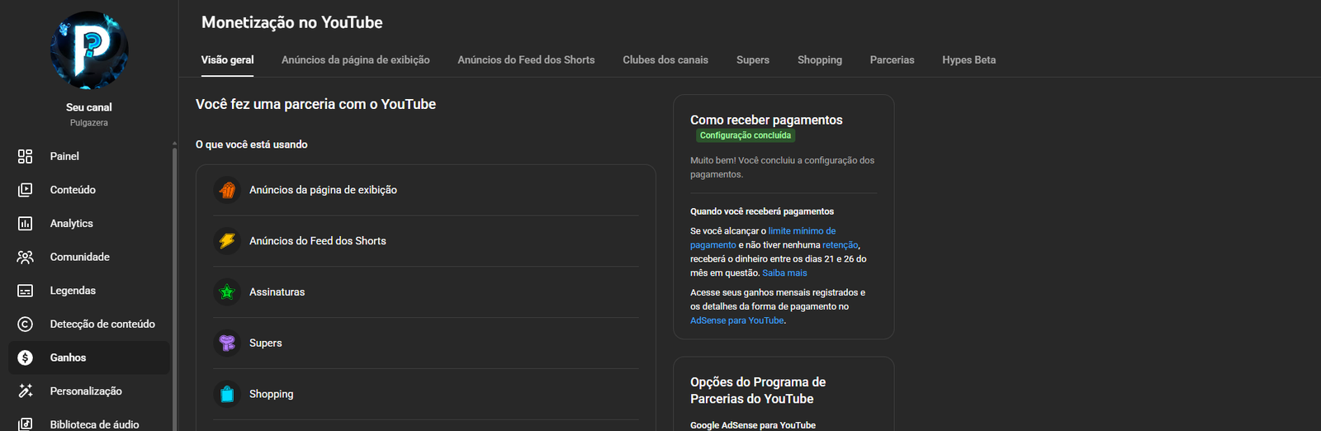Open the Legendas subtitles icon
Screen dimensions: 1321x431
26,291
